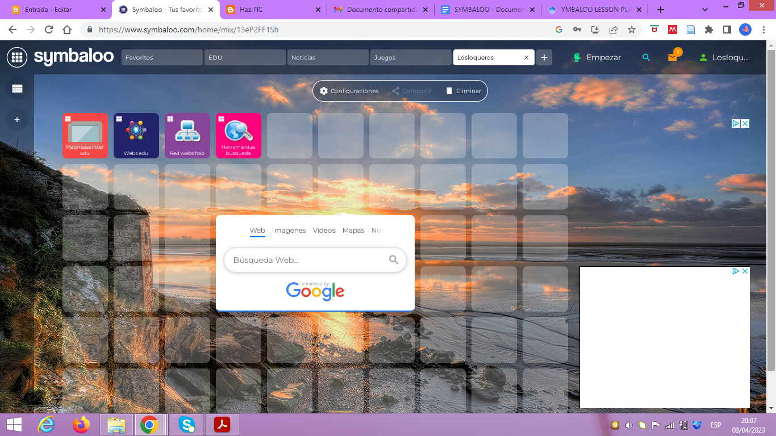Switch to the Favoritos webmix tab
Screen dimensions: 776x436
162,57
